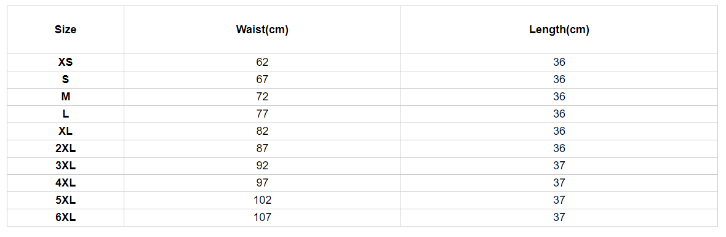Select the XS size row label
Viewport: 726px width, 237px height.
[65, 63]
